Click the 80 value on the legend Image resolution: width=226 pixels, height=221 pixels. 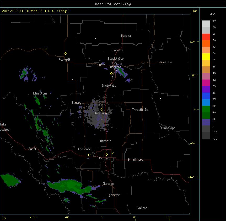click(214, 21)
